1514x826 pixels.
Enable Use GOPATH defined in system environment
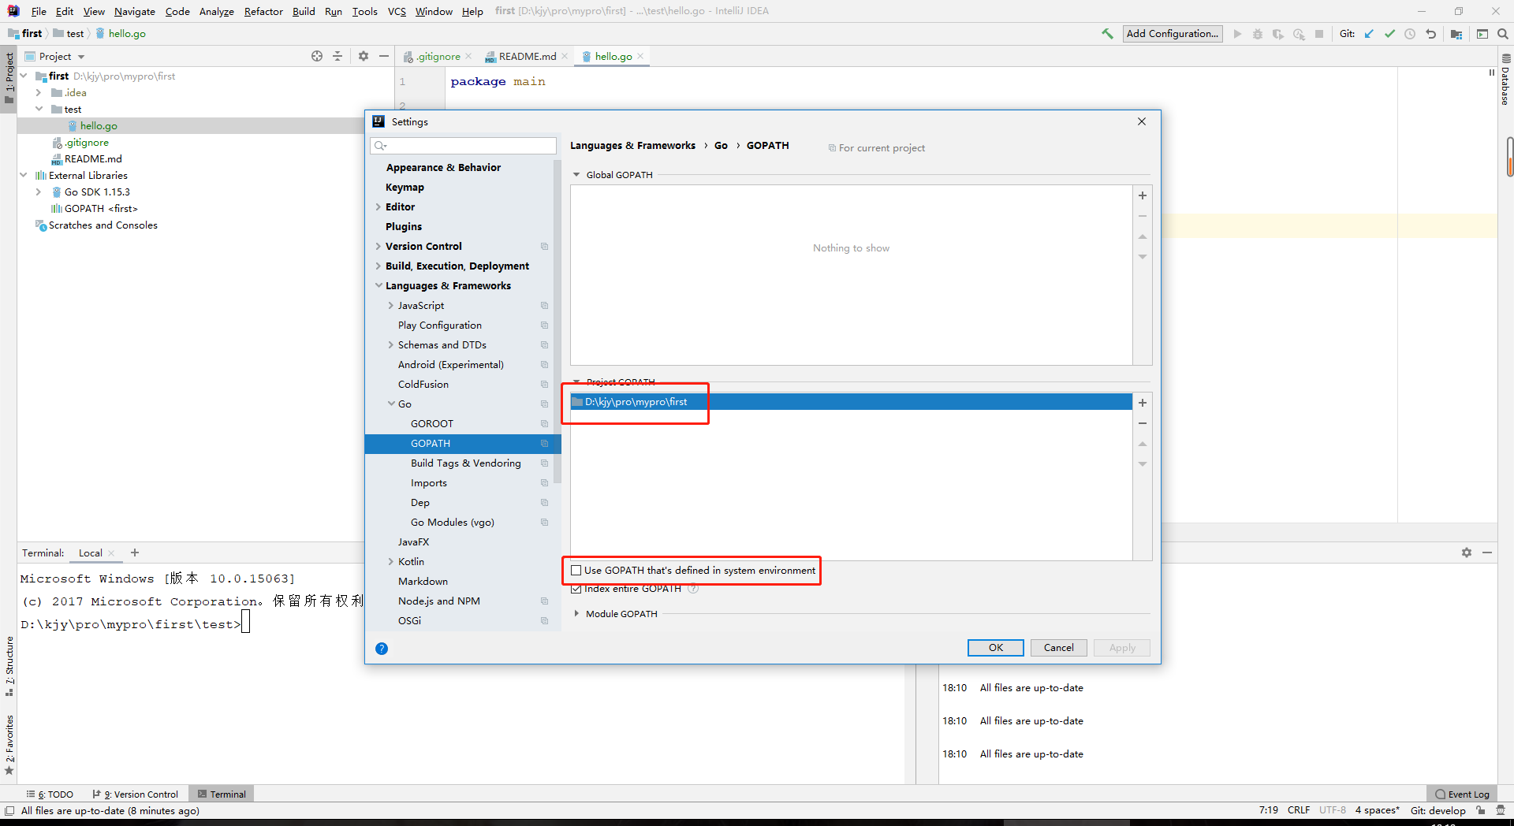click(576, 571)
